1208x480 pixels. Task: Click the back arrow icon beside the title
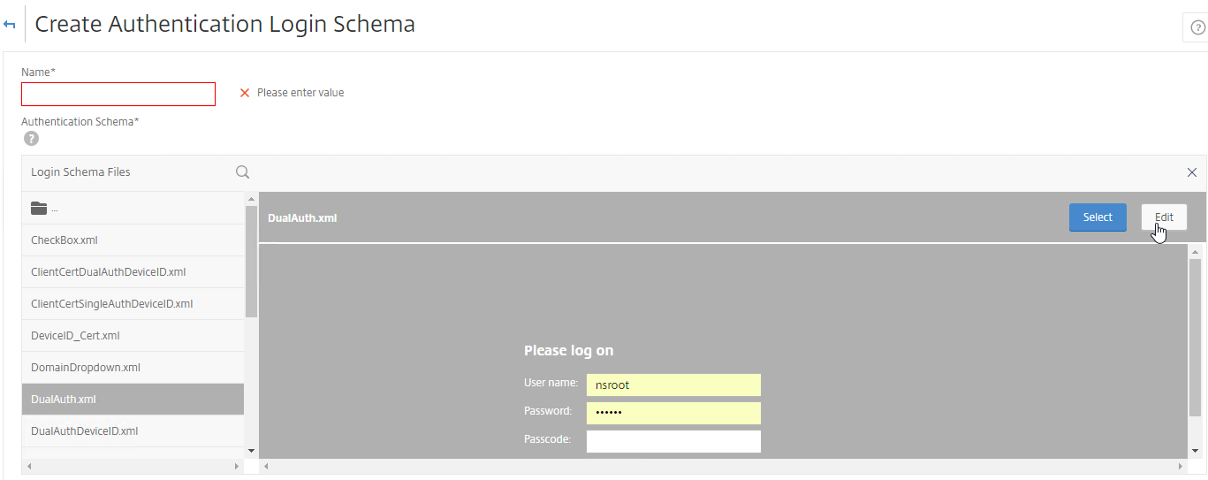click(x=10, y=25)
